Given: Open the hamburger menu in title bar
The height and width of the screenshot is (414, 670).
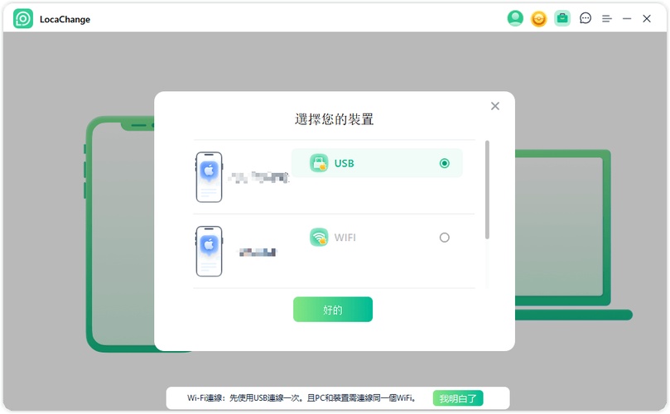Looking at the screenshot, I should 607,19.
